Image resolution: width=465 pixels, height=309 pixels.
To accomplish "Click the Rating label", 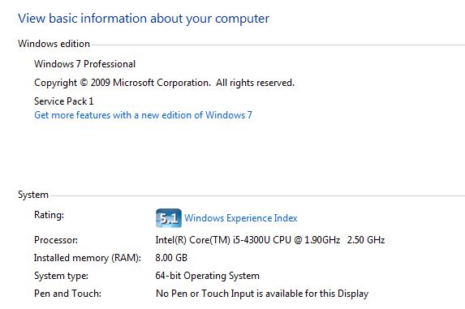I will tap(49, 215).
